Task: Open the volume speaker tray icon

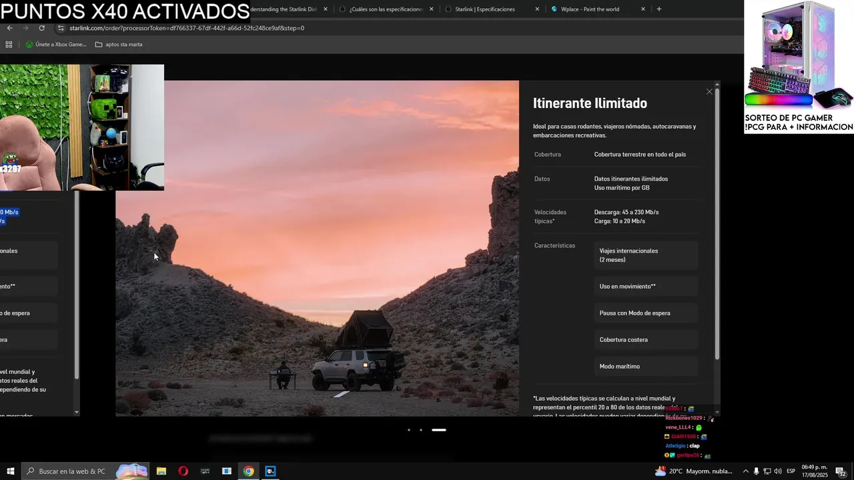Action: tap(777, 471)
